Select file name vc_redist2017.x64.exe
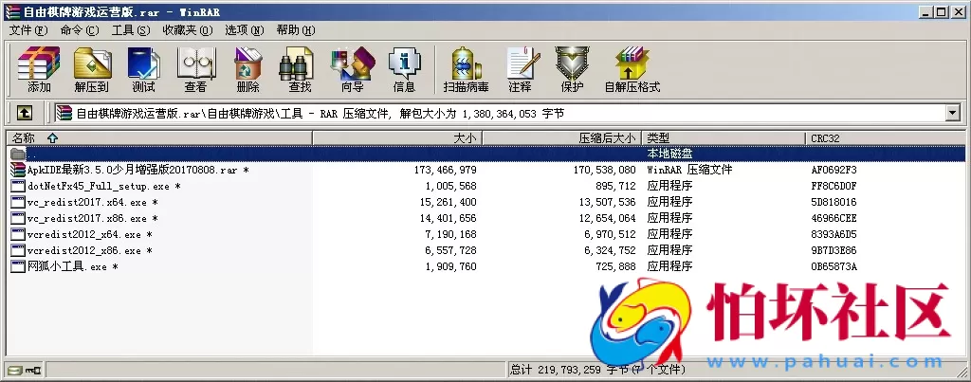971x382 pixels. pyautogui.click(x=87, y=202)
